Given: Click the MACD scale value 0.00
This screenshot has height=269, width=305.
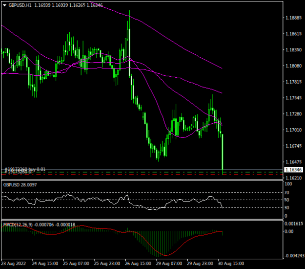Looking at the screenshot, I should (x=289, y=231).
